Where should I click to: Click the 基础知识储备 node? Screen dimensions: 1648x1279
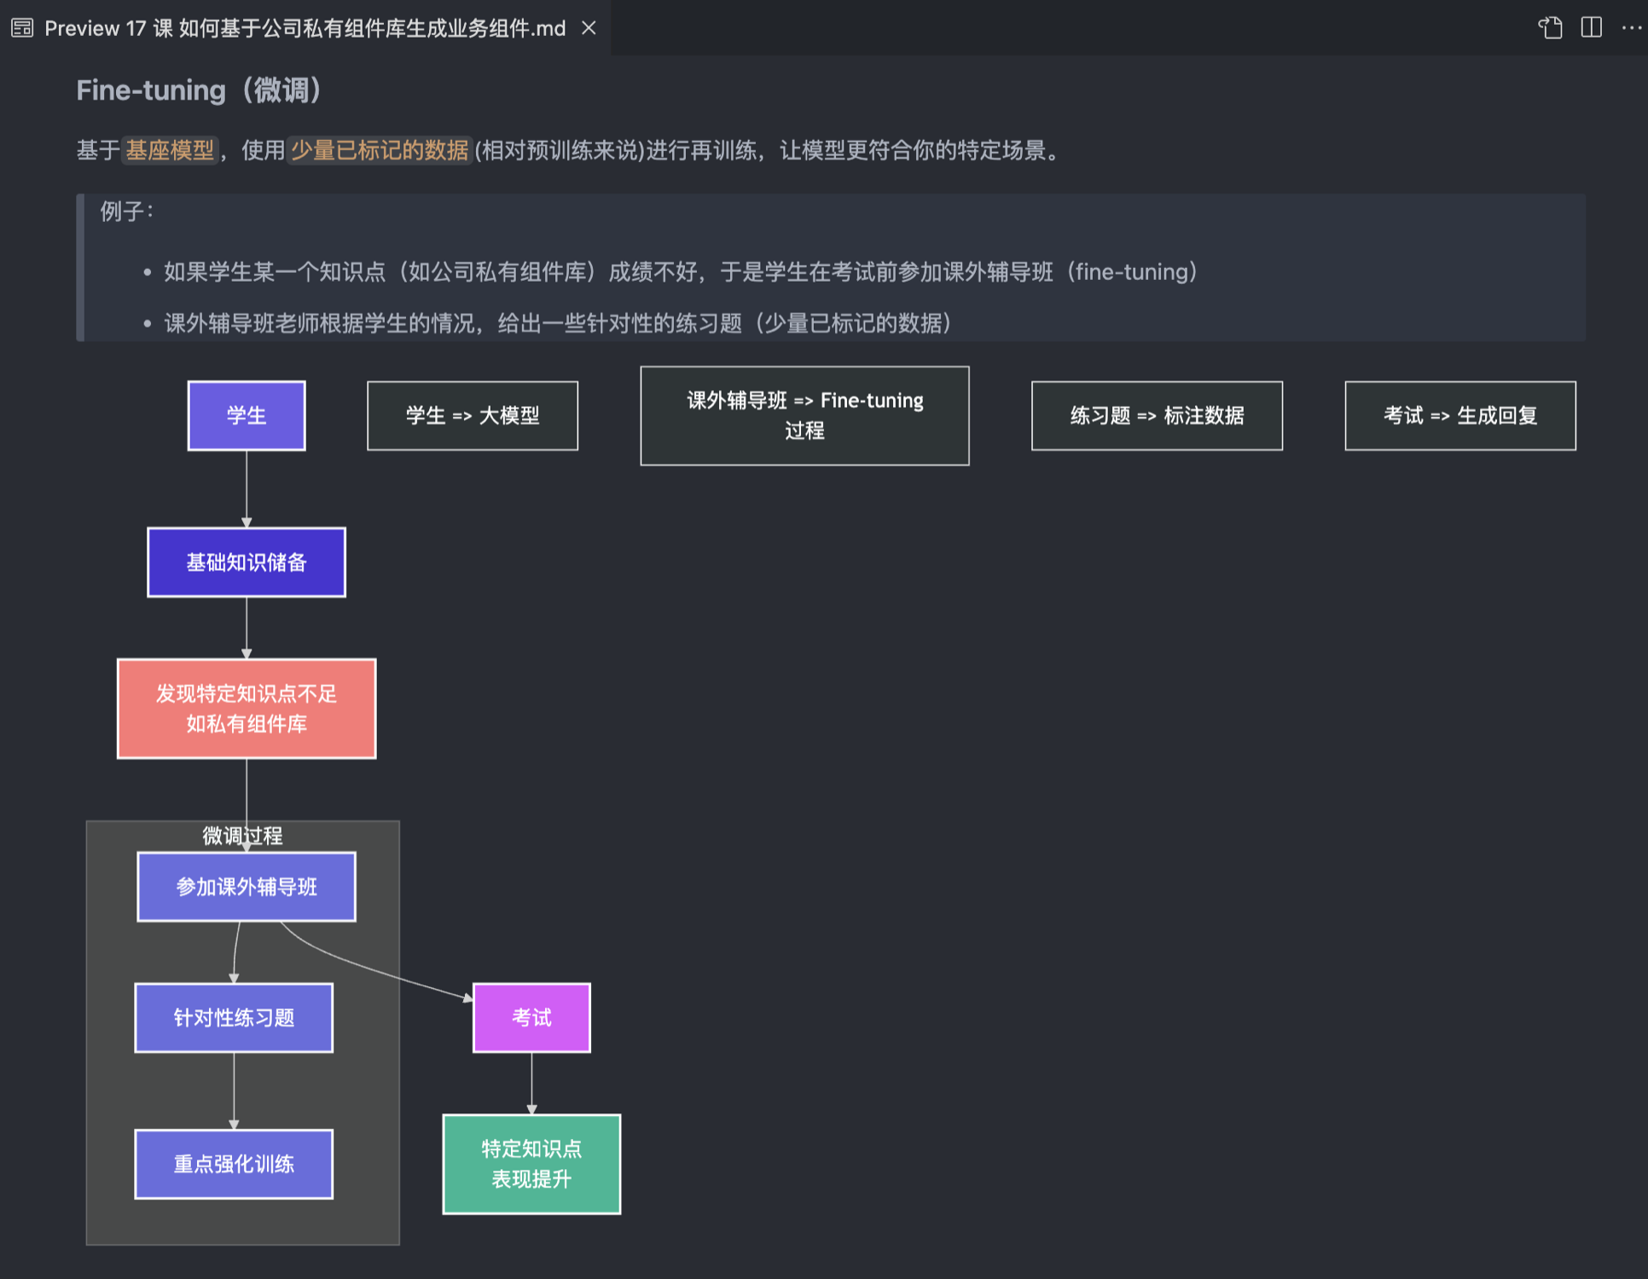tap(247, 562)
